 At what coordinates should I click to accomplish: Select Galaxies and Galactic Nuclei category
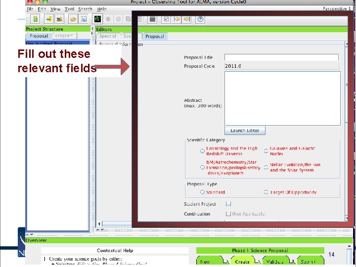pos(266,151)
